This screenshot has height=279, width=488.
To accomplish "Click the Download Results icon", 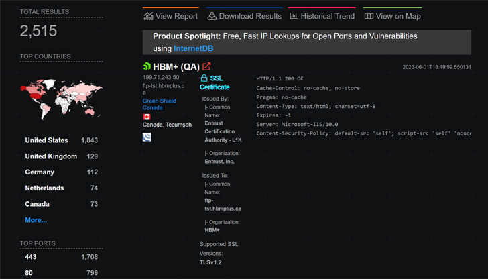I will (x=212, y=16).
